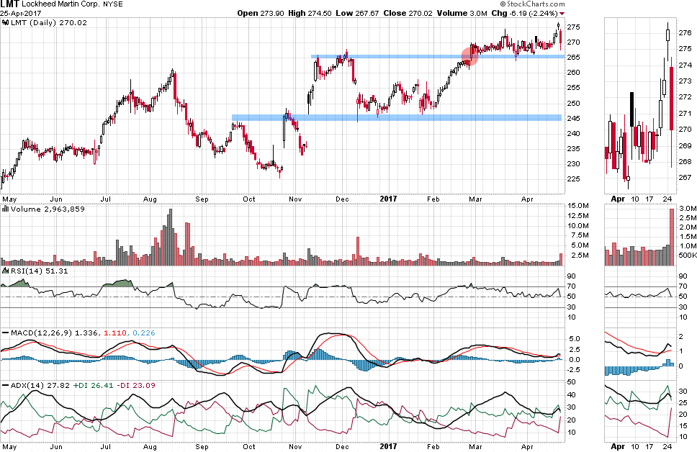Click the 276 label on the mini chart axis

pyautogui.click(x=685, y=33)
